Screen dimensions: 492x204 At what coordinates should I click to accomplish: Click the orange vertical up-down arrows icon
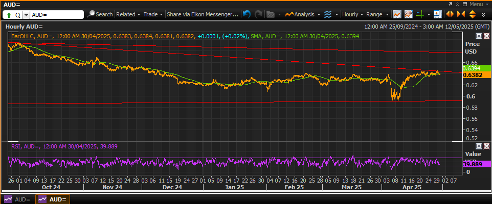point(473,14)
